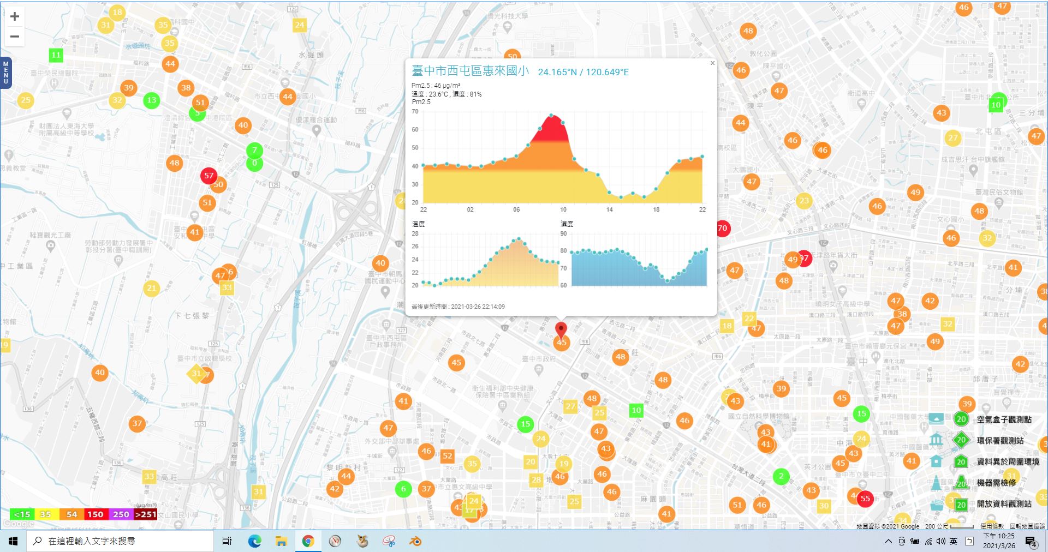This screenshot has height=552, width=1048.
Task: Select the yellow square 22 marker
Action: pos(749,319)
